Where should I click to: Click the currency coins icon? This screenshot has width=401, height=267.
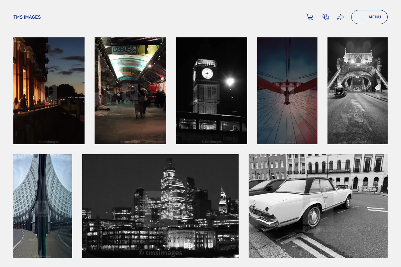point(326,17)
